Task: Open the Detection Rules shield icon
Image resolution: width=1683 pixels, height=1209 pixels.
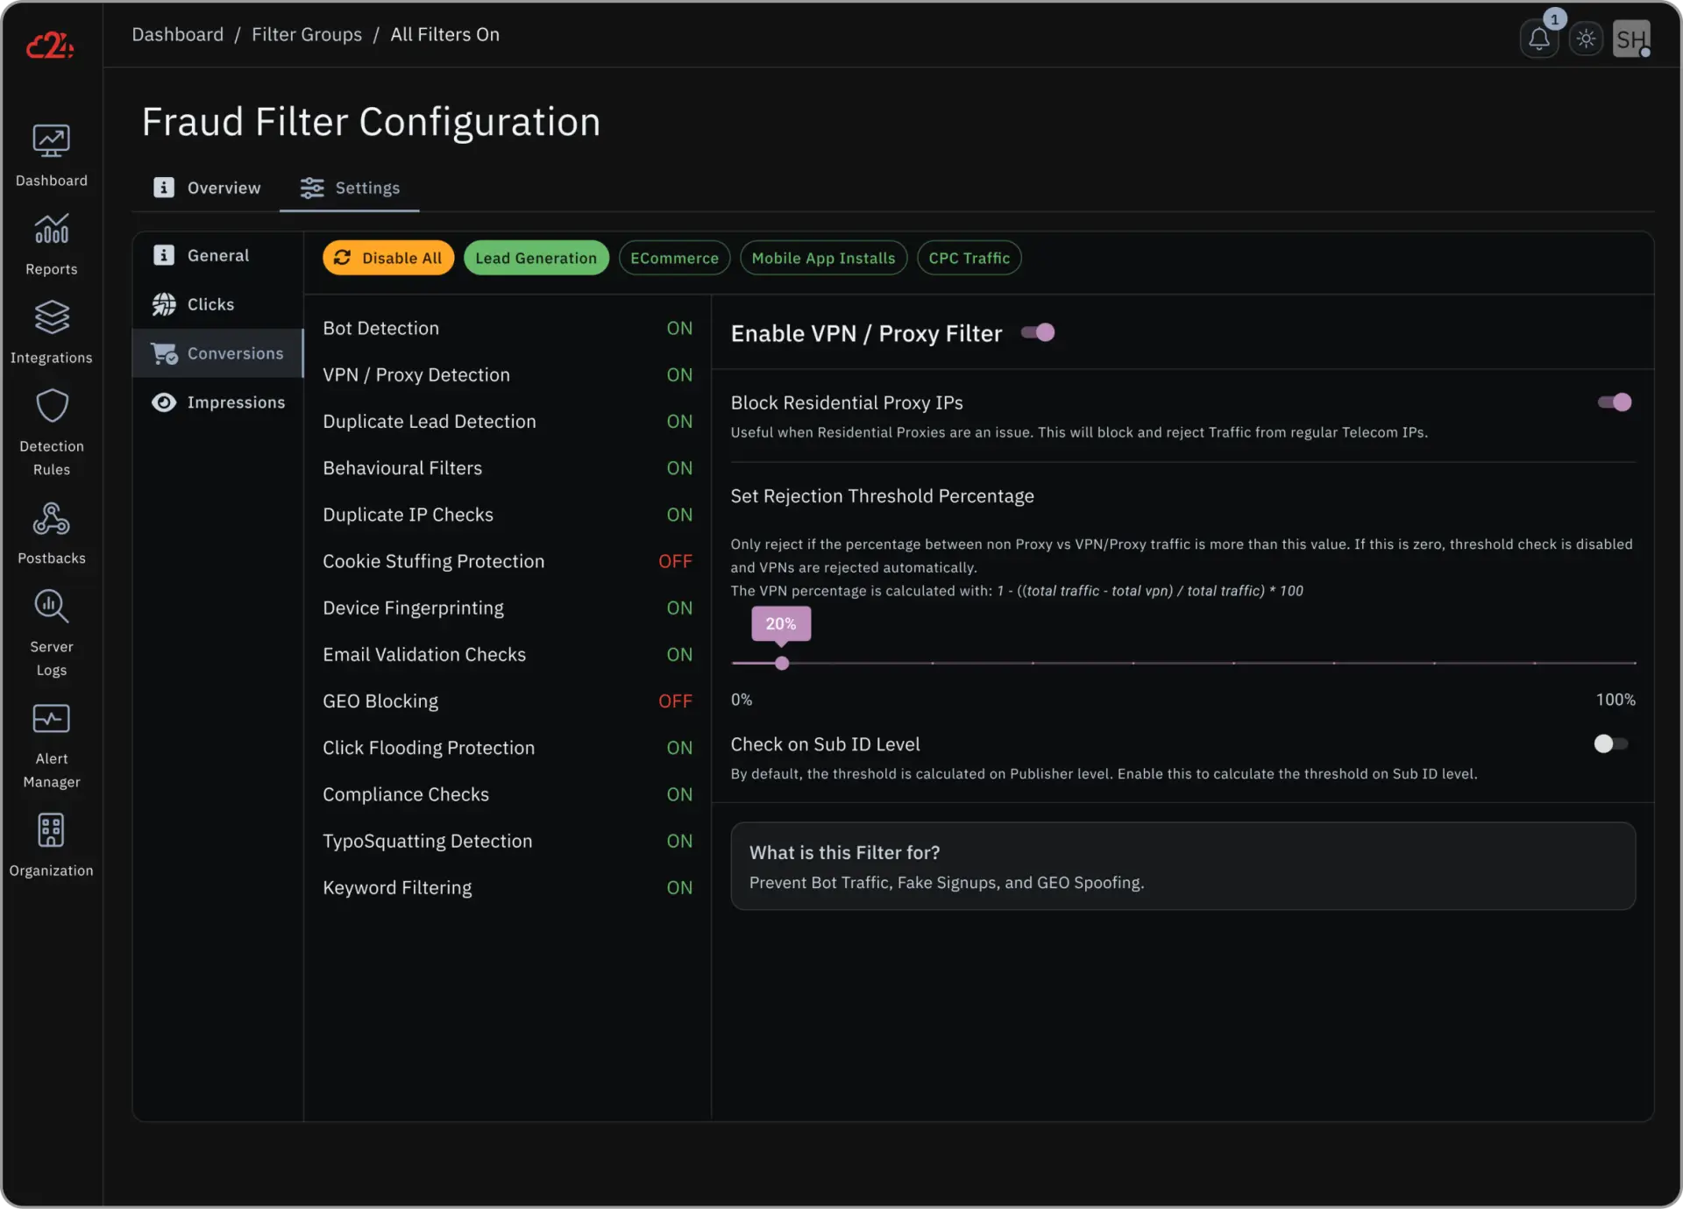Action: tap(51, 407)
